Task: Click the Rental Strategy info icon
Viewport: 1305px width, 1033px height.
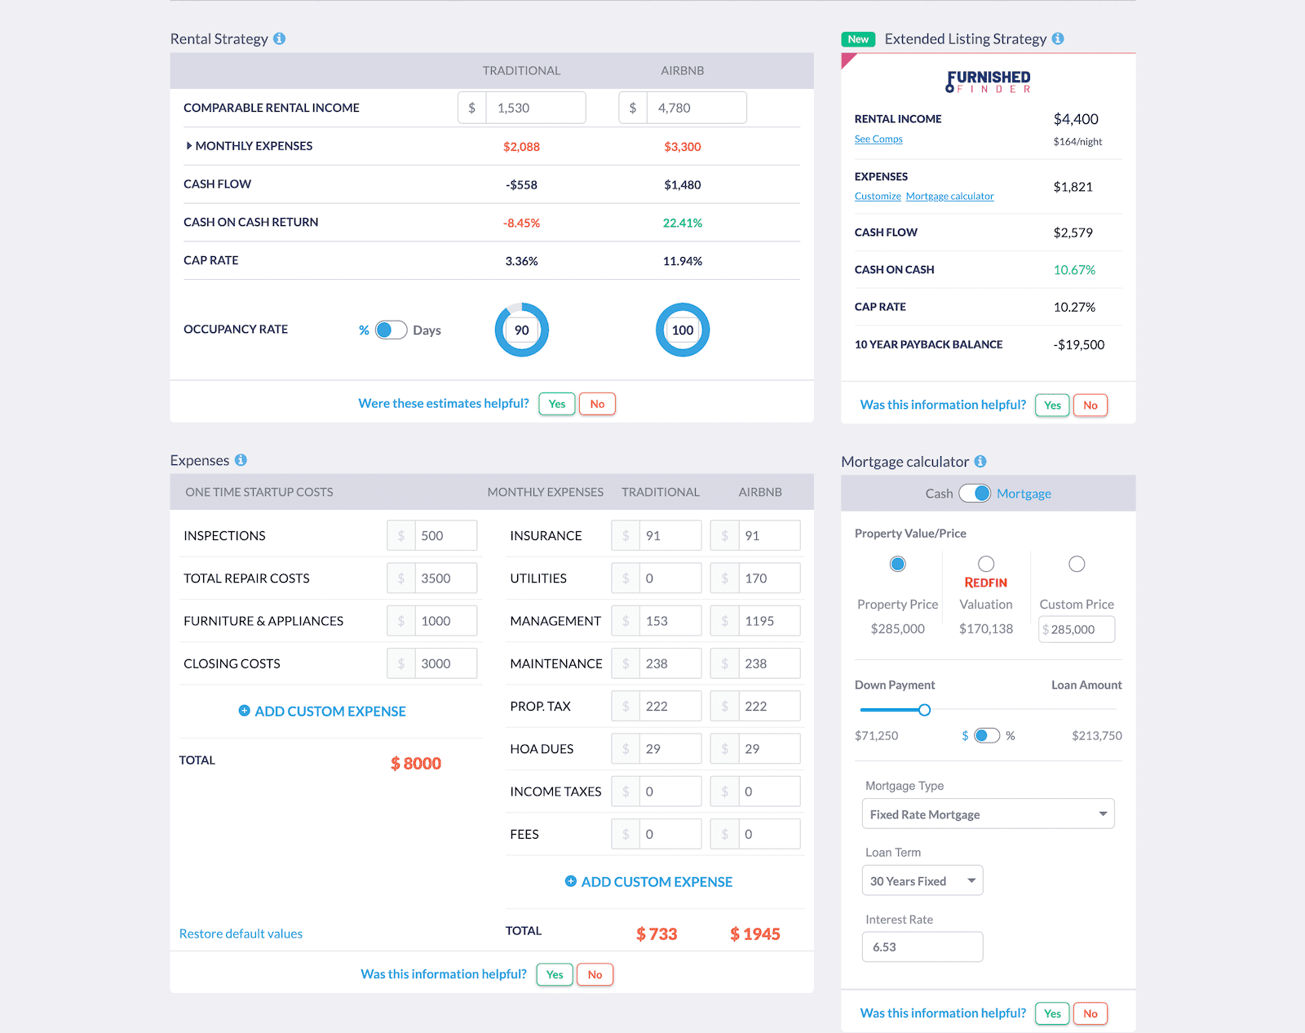Action: pyautogui.click(x=279, y=39)
